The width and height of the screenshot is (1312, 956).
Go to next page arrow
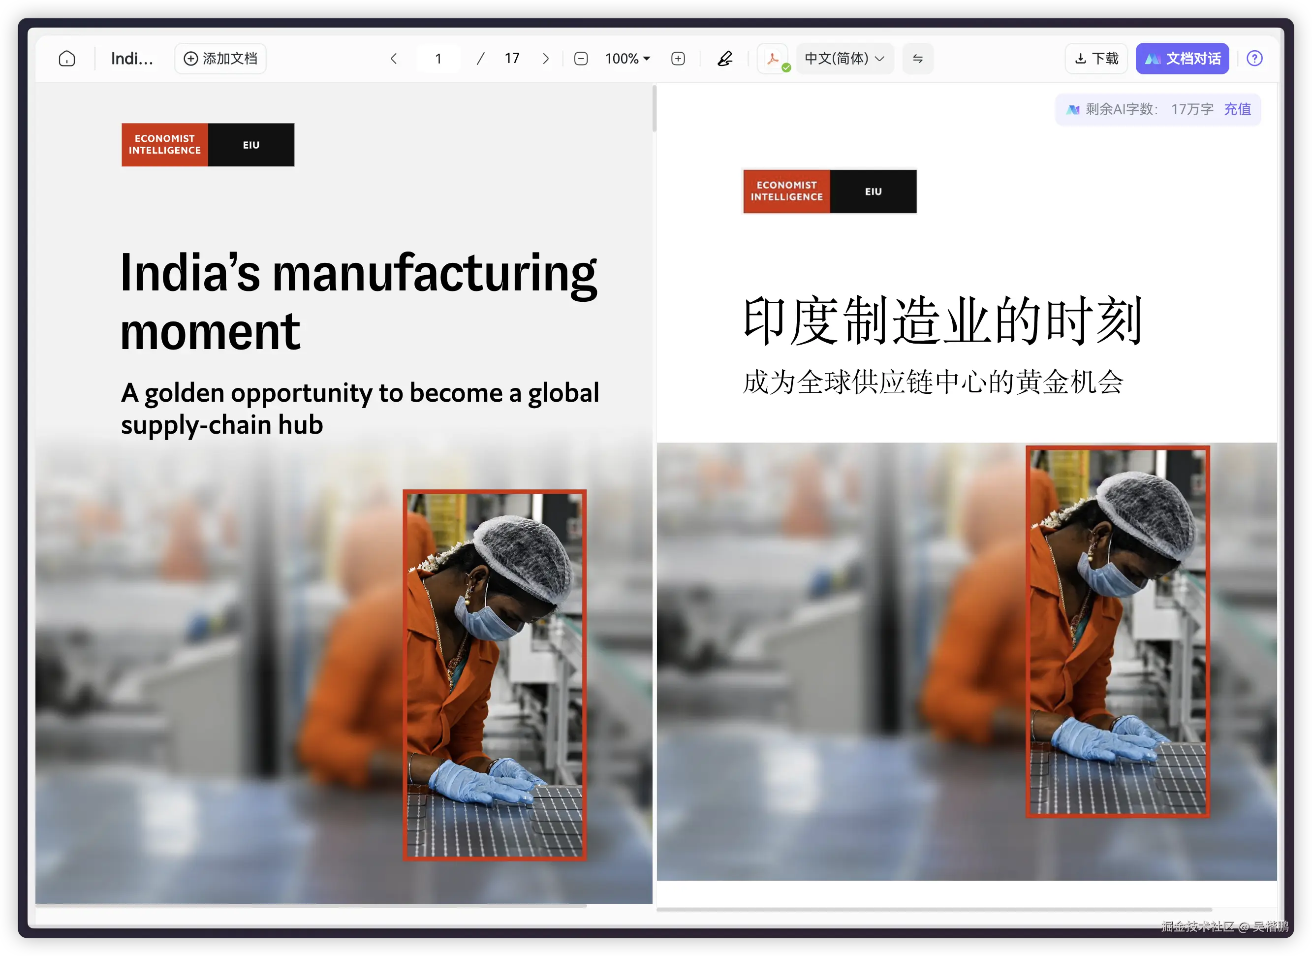(x=545, y=59)
